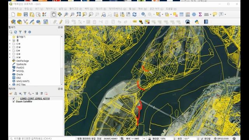
Task: Select the Map Tips speech bubble icon
Action: 215,14
